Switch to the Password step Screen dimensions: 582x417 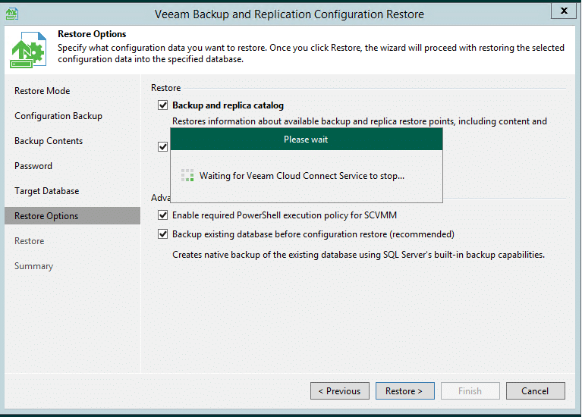pos(33,166)
